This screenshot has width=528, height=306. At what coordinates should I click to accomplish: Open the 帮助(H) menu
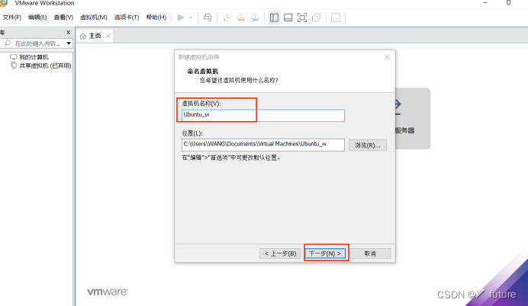point(156,18)
